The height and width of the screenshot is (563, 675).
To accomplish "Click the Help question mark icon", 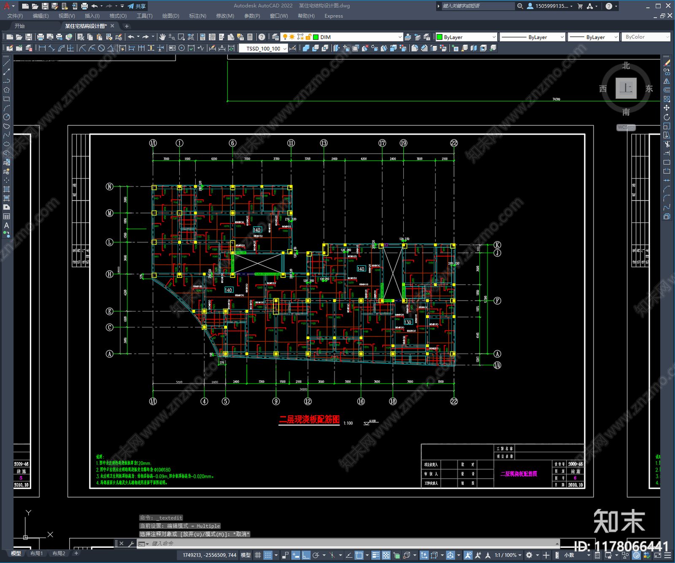I will [262, 37].
